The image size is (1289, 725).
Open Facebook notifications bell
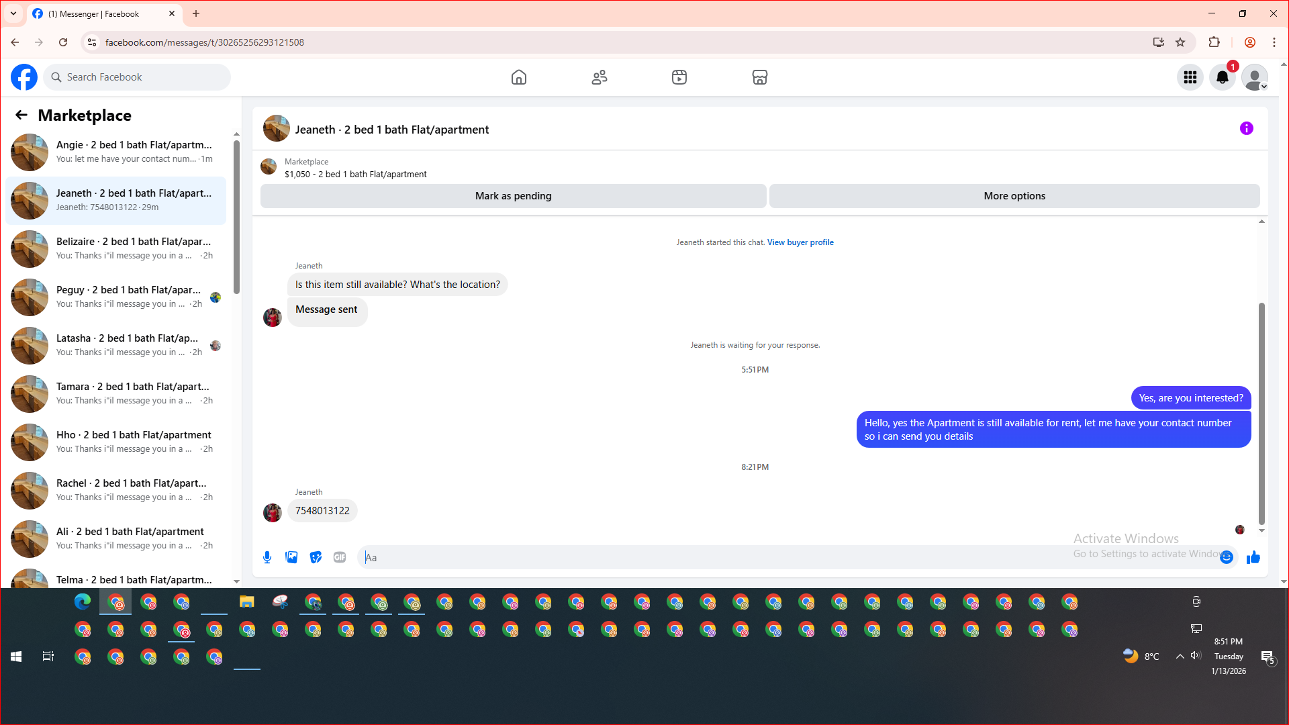pyautogui.click(x=1222, y=77)
